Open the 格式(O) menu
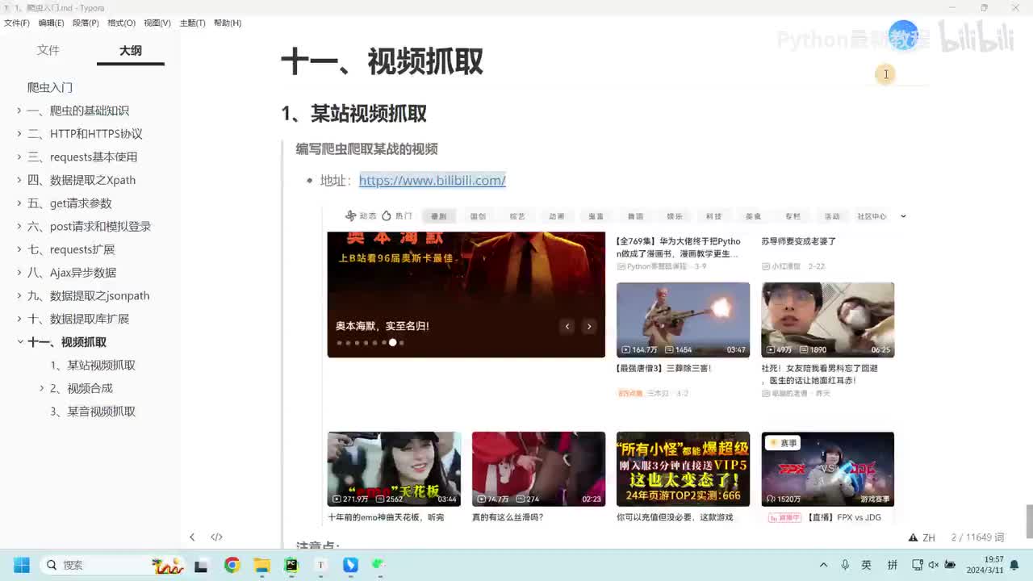 tap(121, 23)
